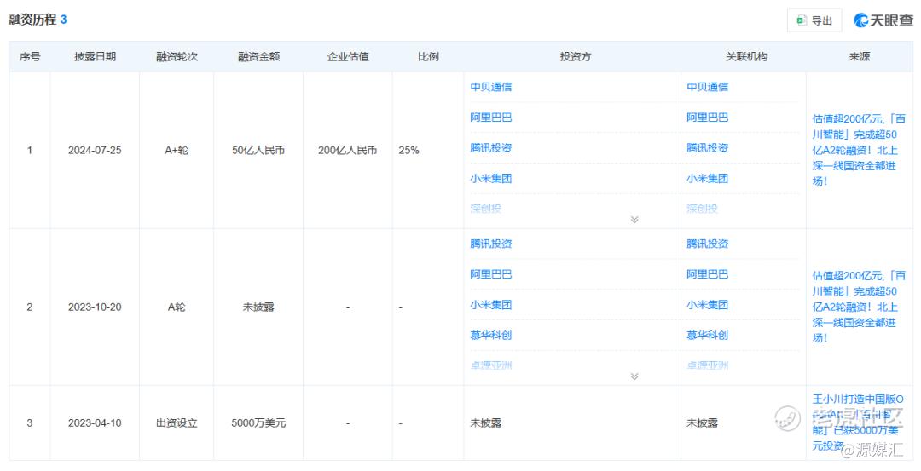Viewport: 921px width, 471px height.
Task: Click the 企业估值 column header
Action: (348, 57)
